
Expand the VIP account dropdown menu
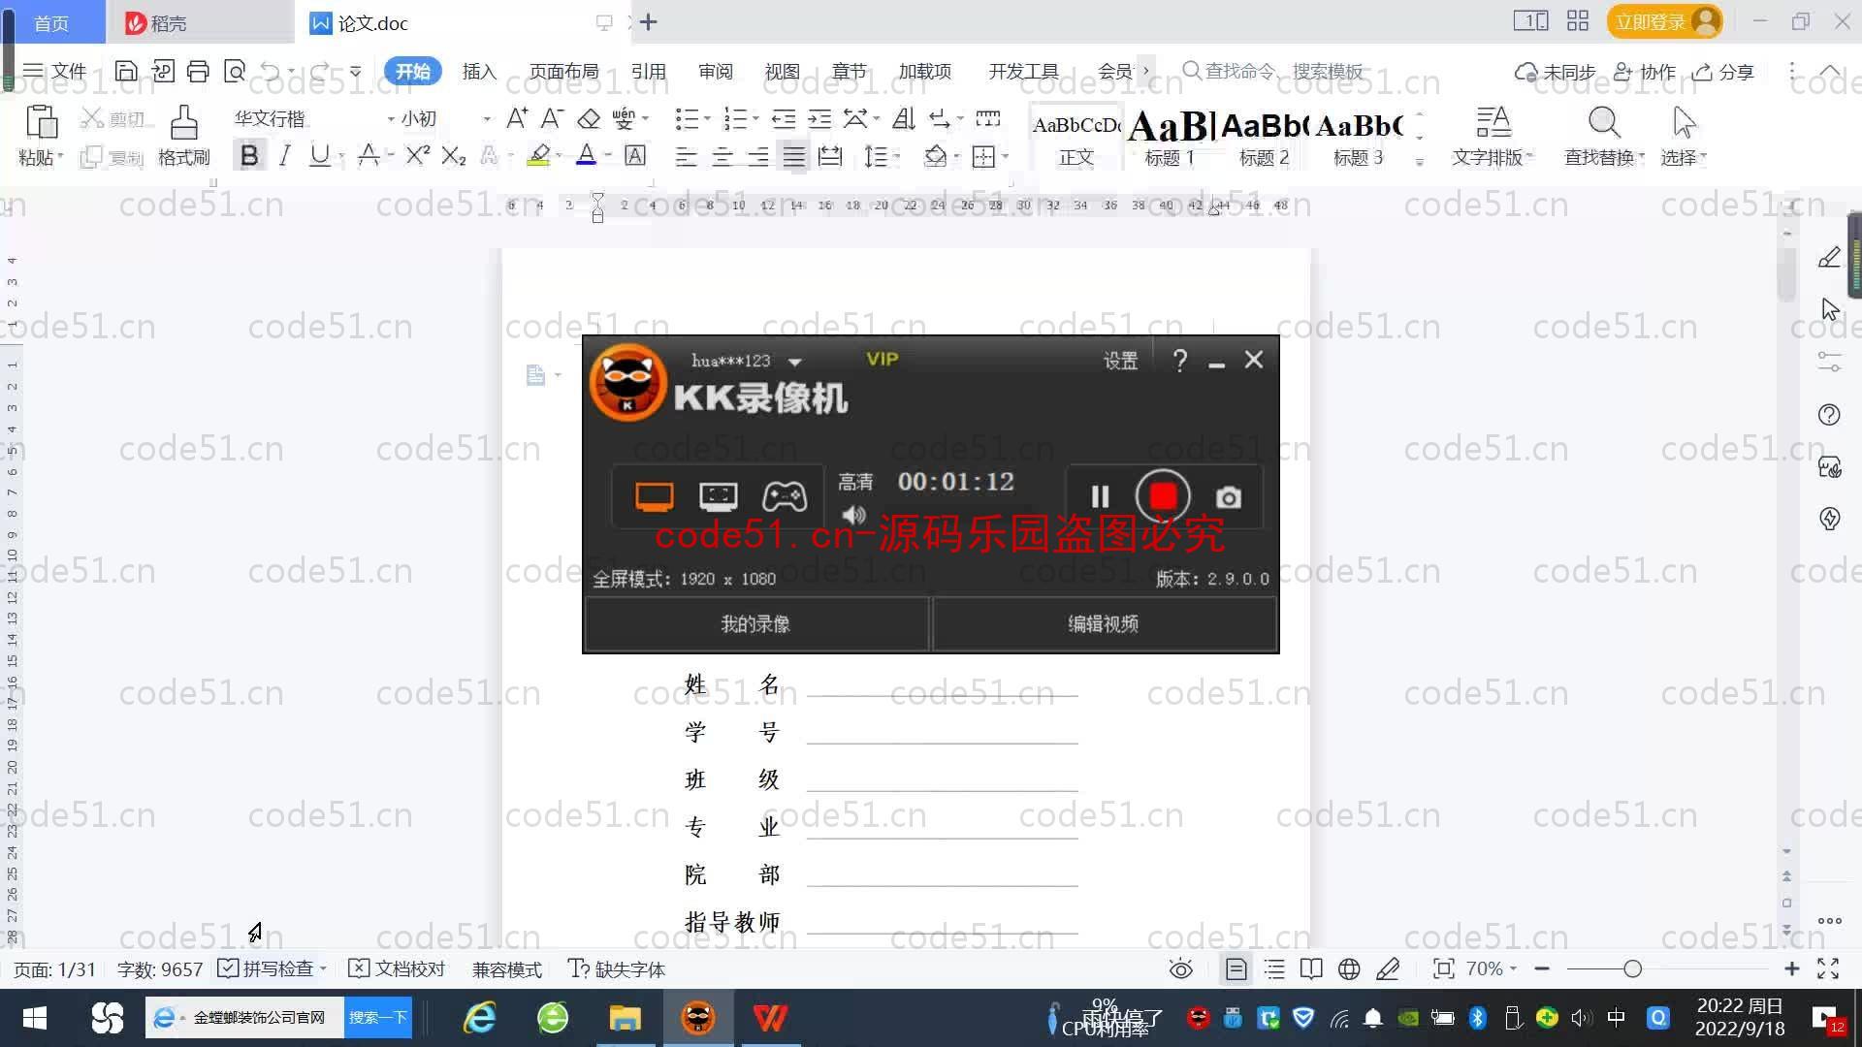pyautogui.click(x=794, y=360)
